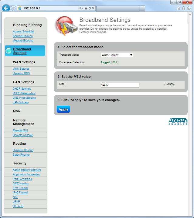Open the Port Forwarding link
Screen dimensions: 194x218
point(22,179)
